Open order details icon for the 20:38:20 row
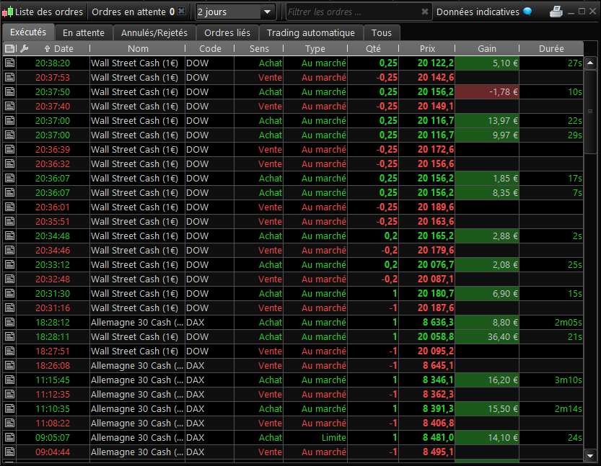Viewport: 601px width, 466px height. pos(9,63)
